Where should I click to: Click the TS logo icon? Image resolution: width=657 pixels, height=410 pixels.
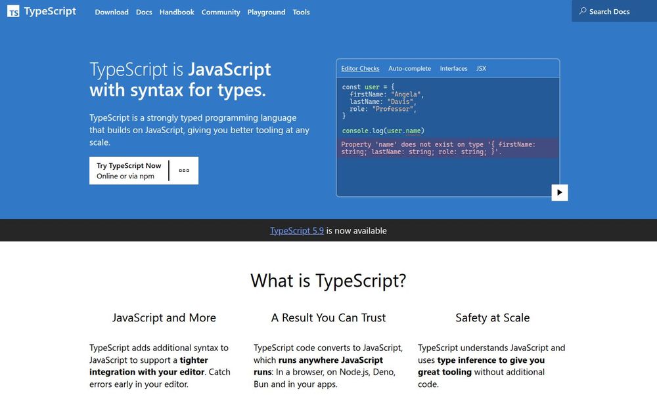click(x=13, y=12)
